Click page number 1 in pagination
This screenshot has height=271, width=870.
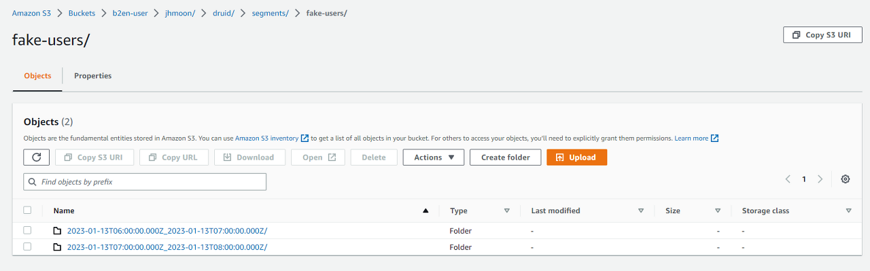click(804, 179)
